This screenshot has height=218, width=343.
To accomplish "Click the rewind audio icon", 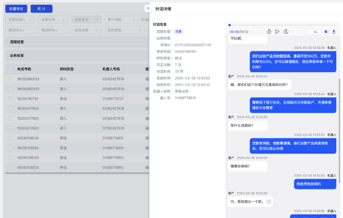I will (269, 32).
